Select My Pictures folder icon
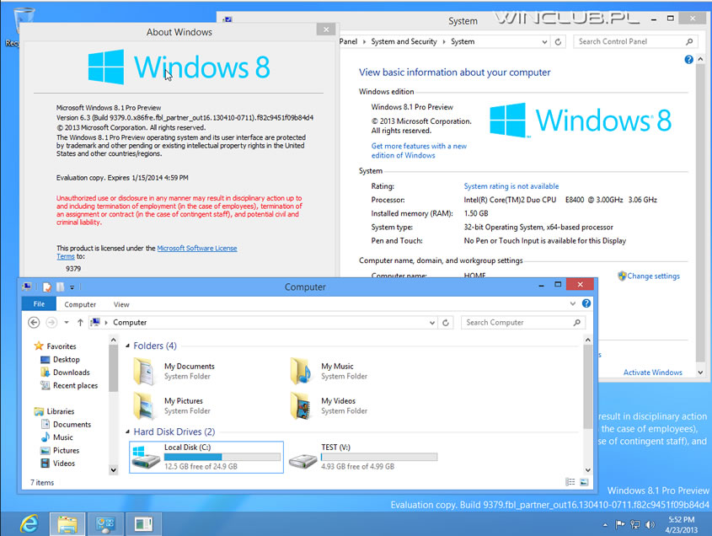Screen dimensions: 712x536 (x=144, y=405)
